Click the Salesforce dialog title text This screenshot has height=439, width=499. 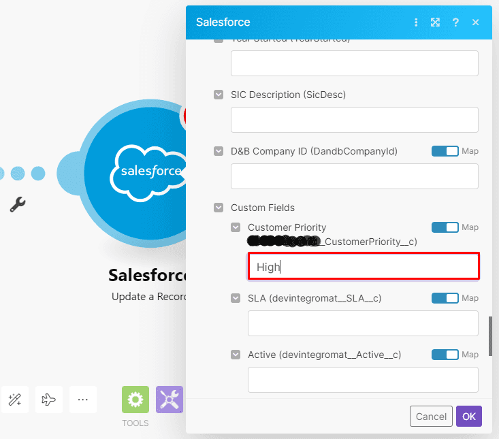pos(223,22)
